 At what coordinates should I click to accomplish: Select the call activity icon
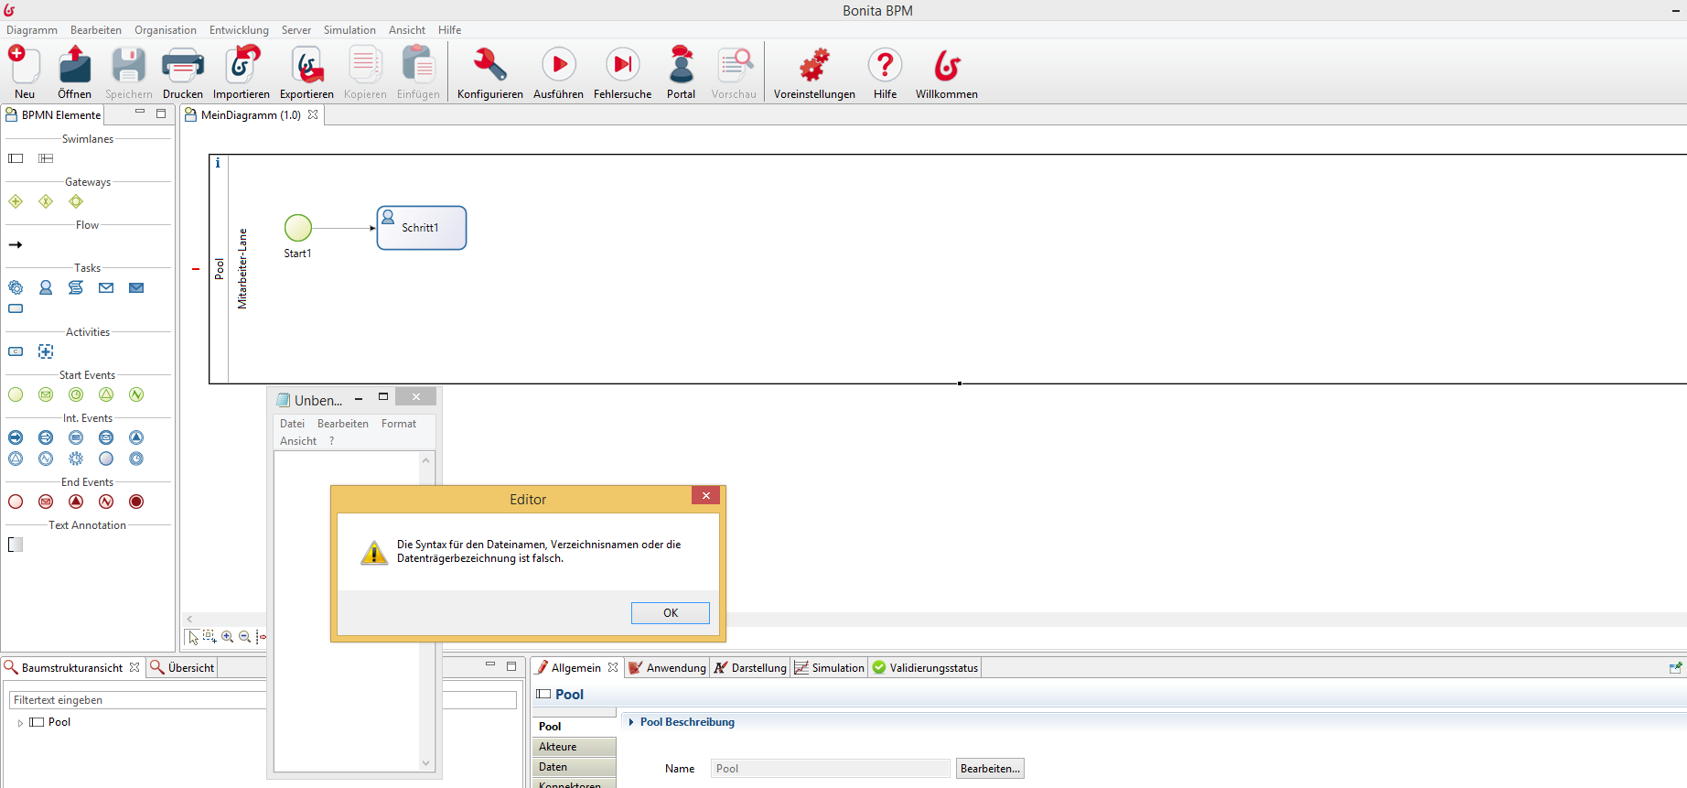(x=16, y=351)
